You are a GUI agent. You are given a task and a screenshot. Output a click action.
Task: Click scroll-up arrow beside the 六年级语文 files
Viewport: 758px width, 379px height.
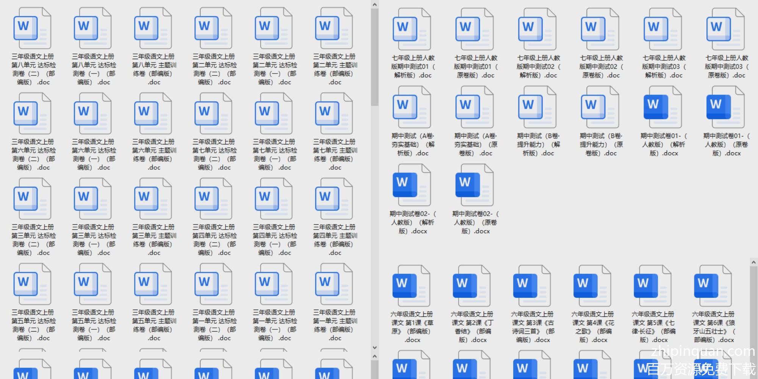pos(753,262)
